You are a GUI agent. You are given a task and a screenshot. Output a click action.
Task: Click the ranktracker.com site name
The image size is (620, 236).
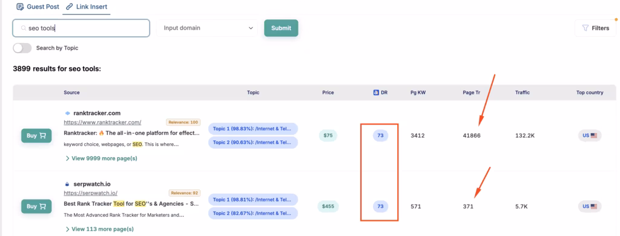coord(97,113)
